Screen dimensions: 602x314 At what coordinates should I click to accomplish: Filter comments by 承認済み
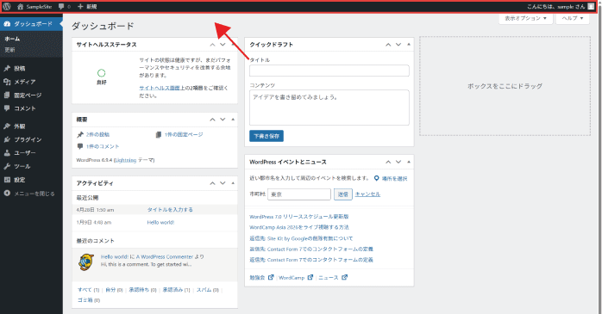point(172,290)
